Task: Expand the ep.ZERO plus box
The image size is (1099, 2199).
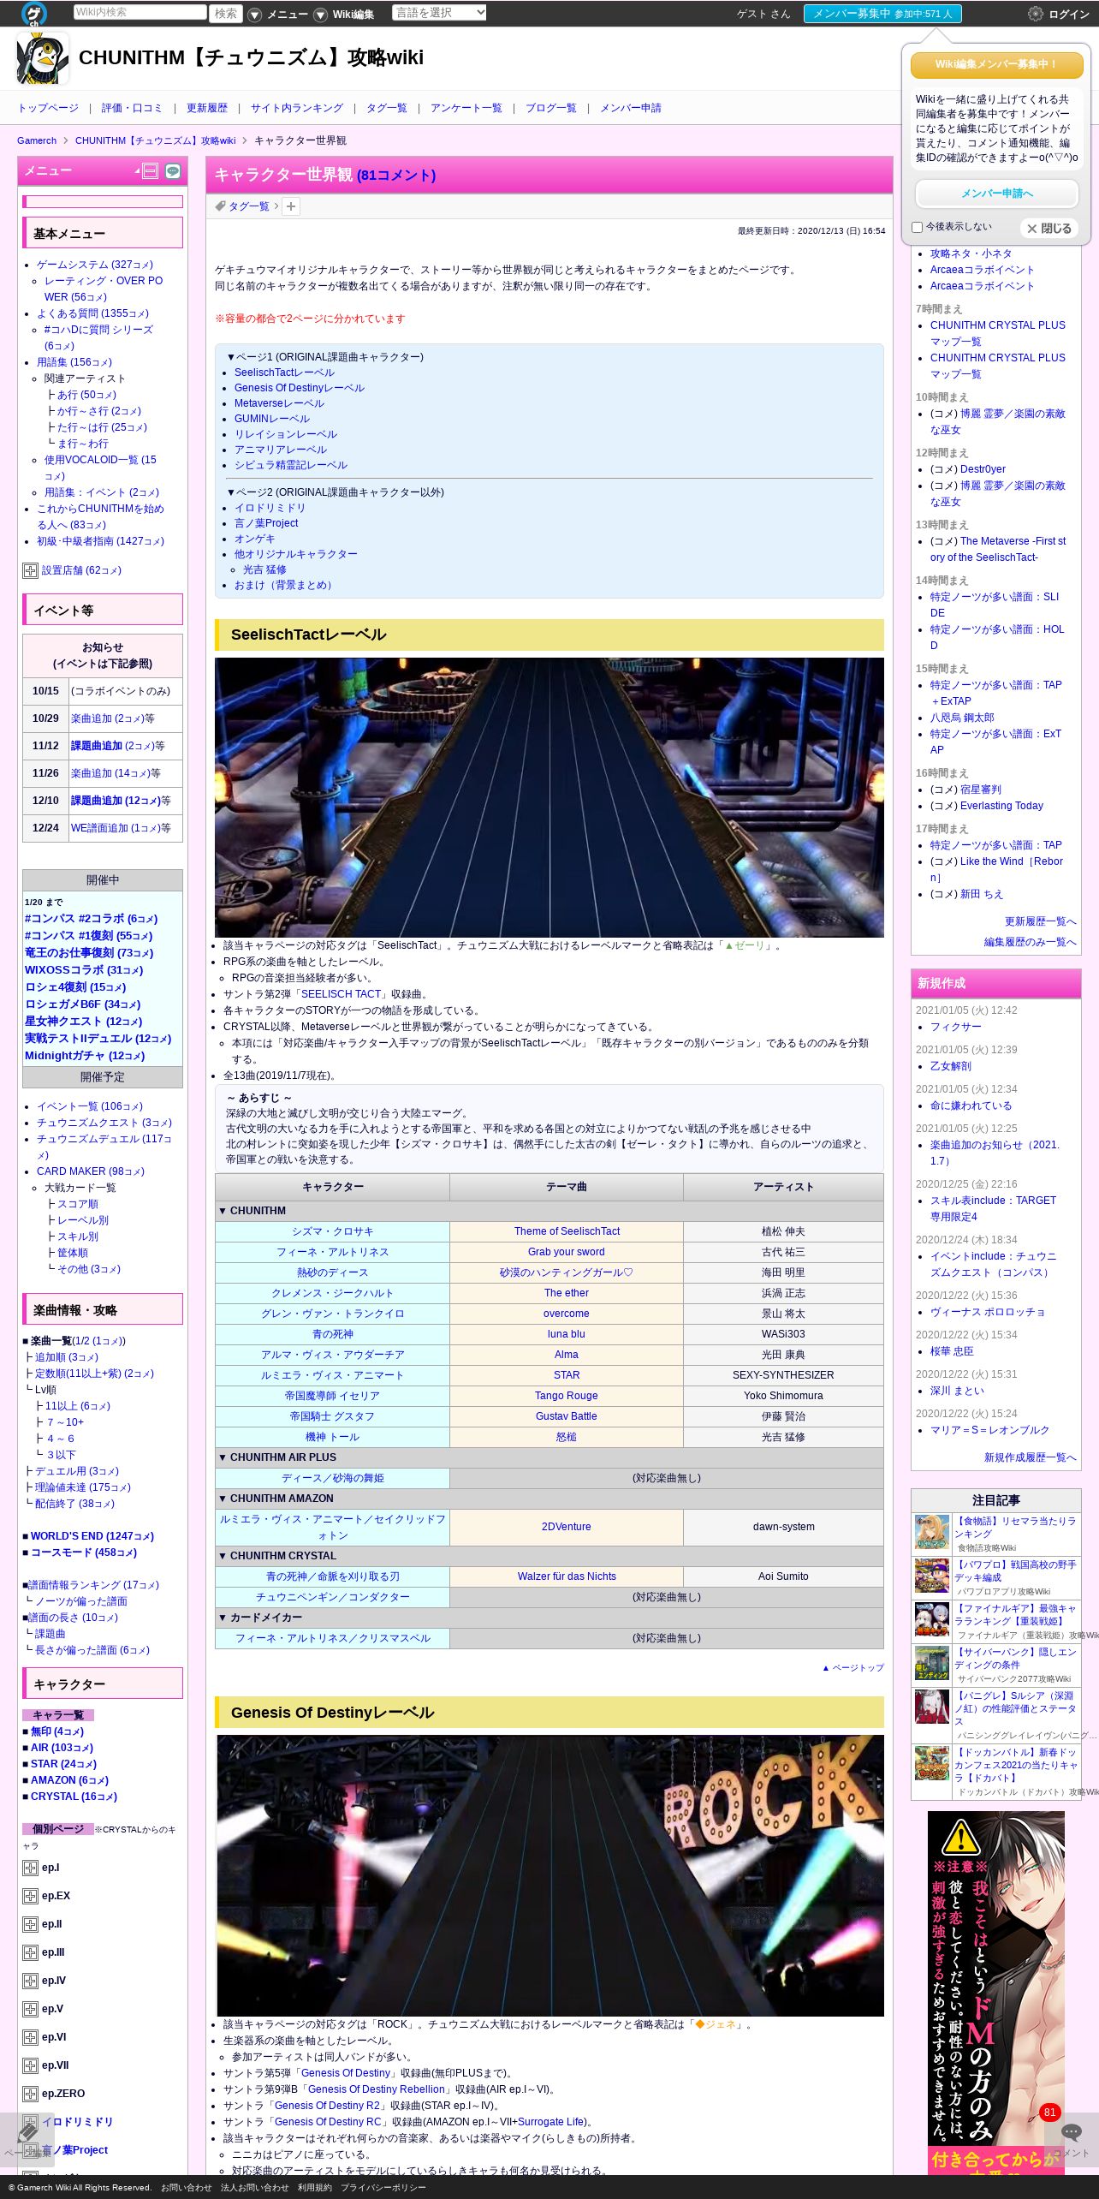Action: [x=31, y=2095]
